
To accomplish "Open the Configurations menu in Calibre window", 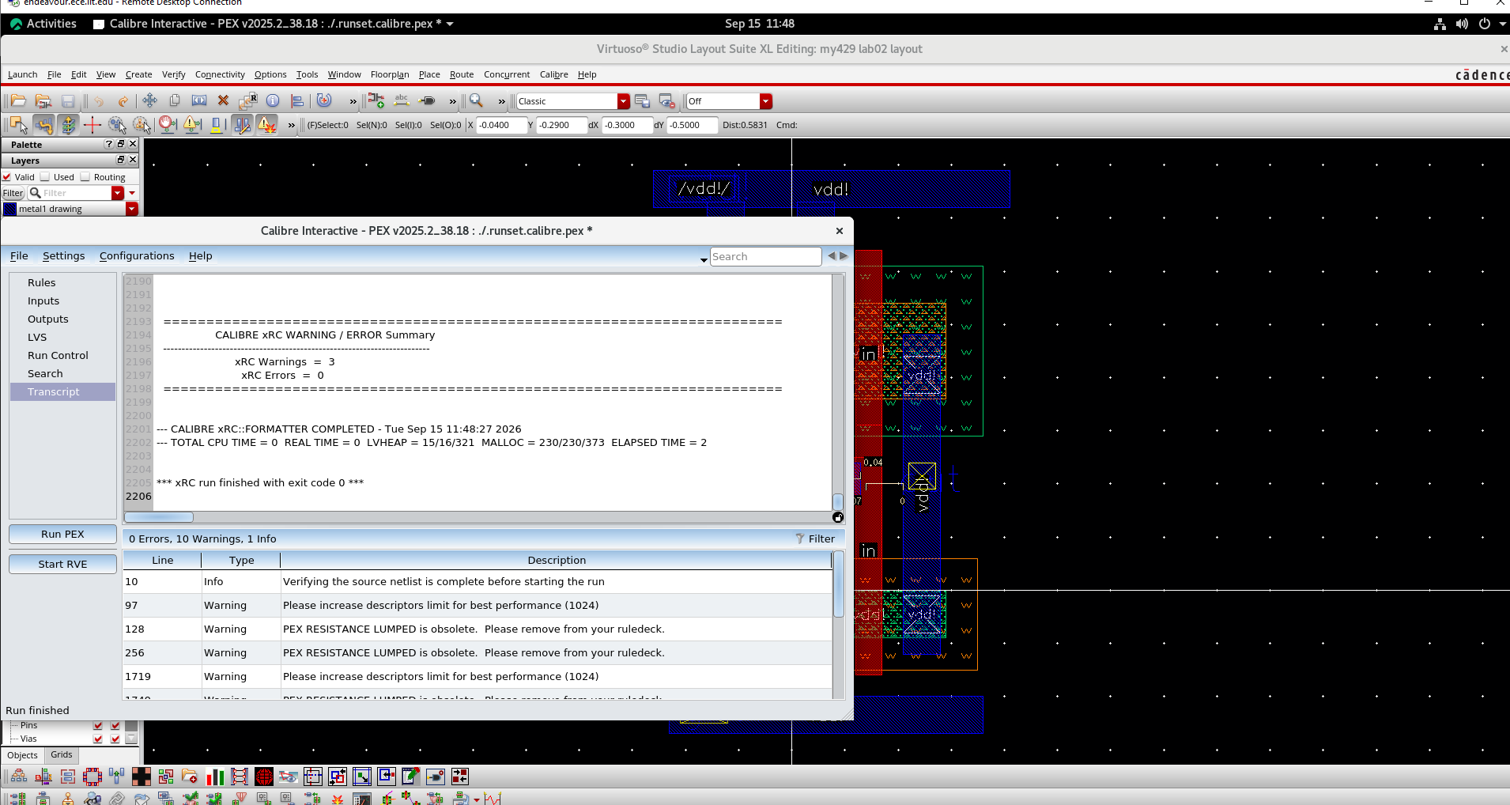I will (x=137, y=255).
